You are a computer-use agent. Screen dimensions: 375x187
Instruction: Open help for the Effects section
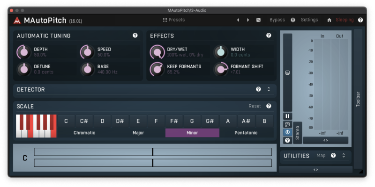coord(269,36)
